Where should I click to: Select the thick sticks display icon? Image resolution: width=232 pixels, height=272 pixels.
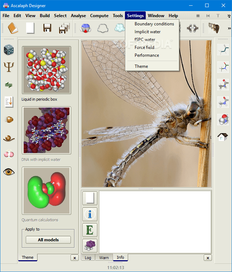tap(223, 102)
